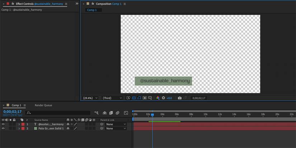Viewport: 296px width, 148px height.
Task: Enable frame blending icon in timeline
Action: point(111,113)
